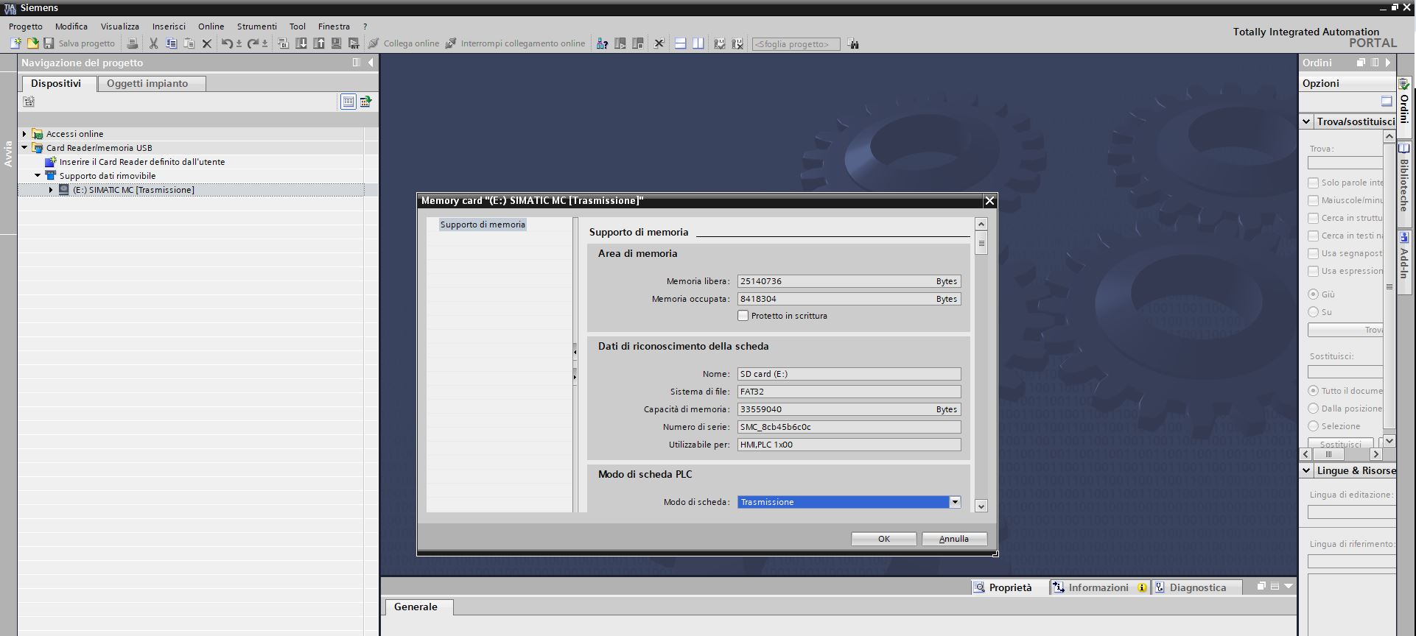Click the open project folder icon
The height and width of the screenshot is (636, 1416).
(32, 43)
